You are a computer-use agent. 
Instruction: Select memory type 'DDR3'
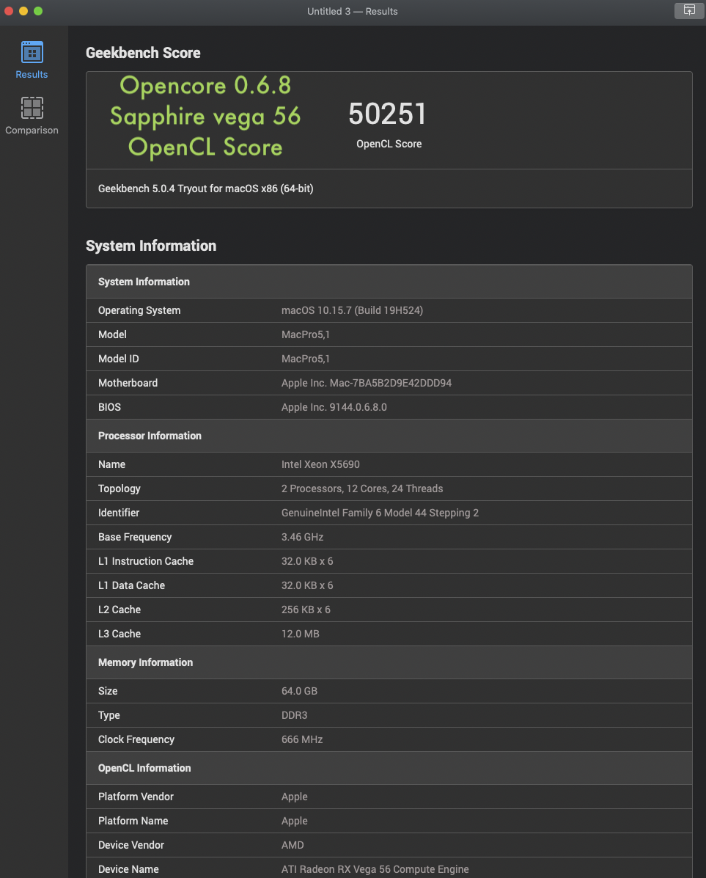click(x=294, y=715)
